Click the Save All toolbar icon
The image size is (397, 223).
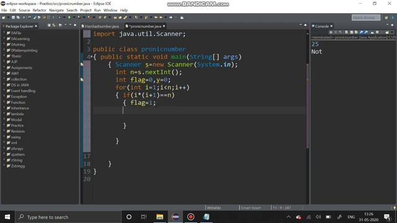(18, 17)
